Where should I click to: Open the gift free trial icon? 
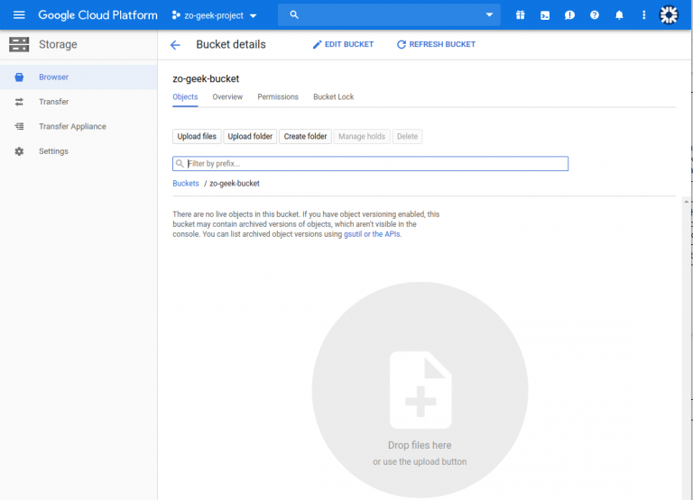click(x=520, y=15)
